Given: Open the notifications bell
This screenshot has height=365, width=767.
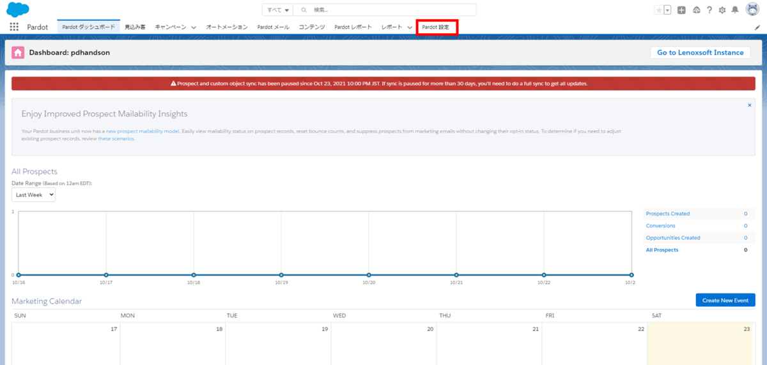Looking at the screenshot, I should 735,10.
